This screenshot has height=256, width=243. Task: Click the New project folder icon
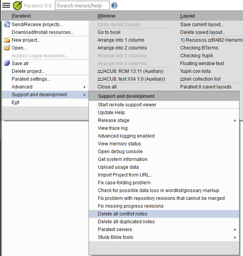(7, 40)
